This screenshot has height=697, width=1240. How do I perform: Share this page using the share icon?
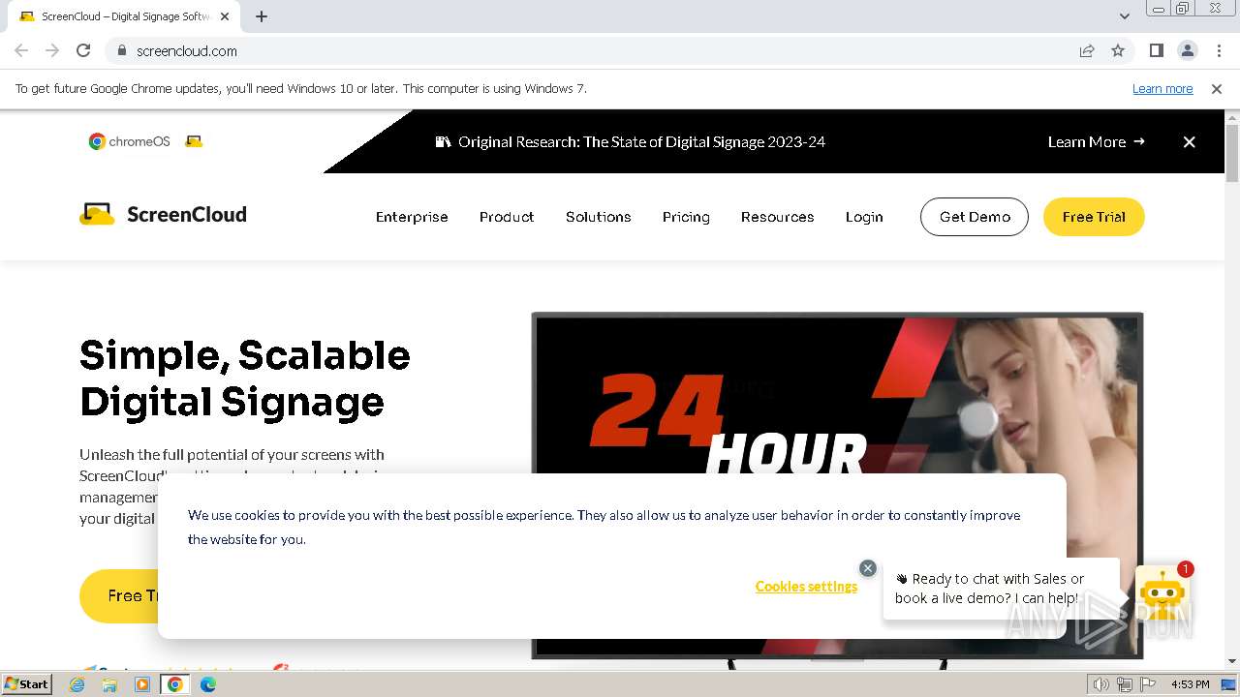[x=1087, y=50]
